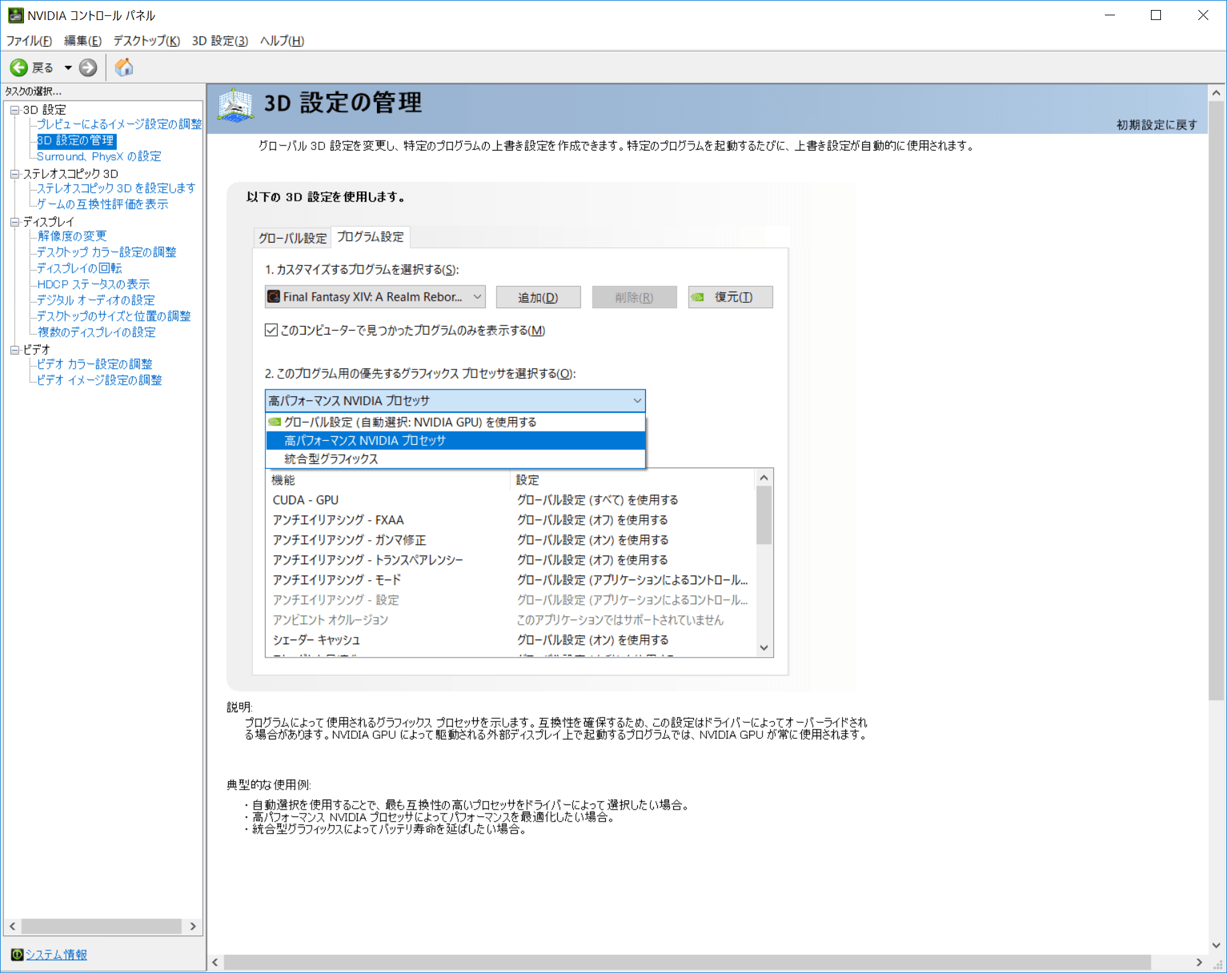This screenshot has height=973, width=1227.
Task: Click the 機能 column header
Action: pyautogui.click(x=388, y=480)
